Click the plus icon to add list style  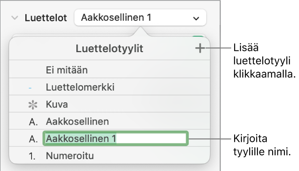(x=200, y=49)
